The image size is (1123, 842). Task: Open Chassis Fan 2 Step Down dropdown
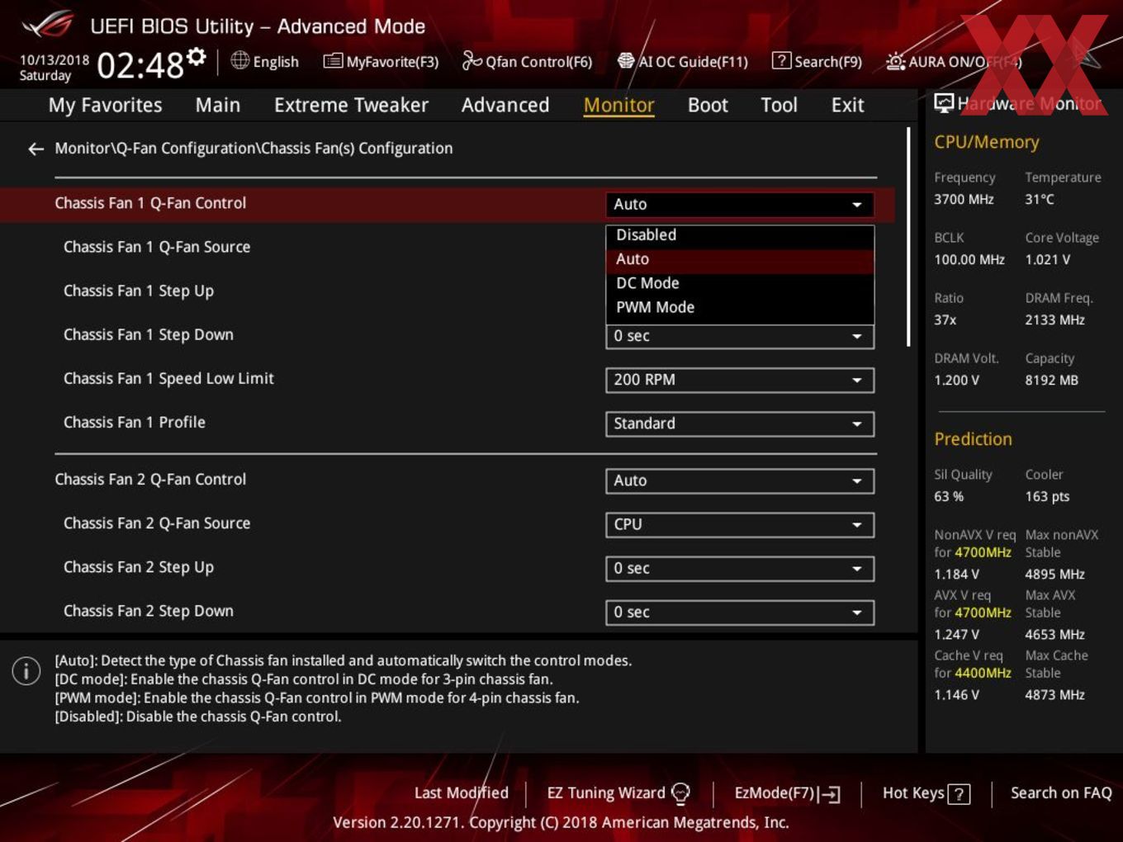tap(740, 612)
